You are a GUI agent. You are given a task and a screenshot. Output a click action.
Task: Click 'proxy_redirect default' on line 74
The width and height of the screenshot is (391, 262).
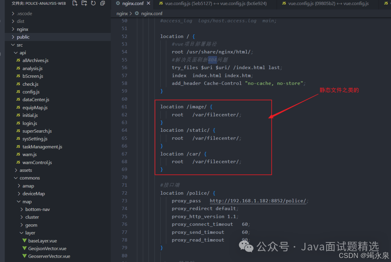[204, 208]
